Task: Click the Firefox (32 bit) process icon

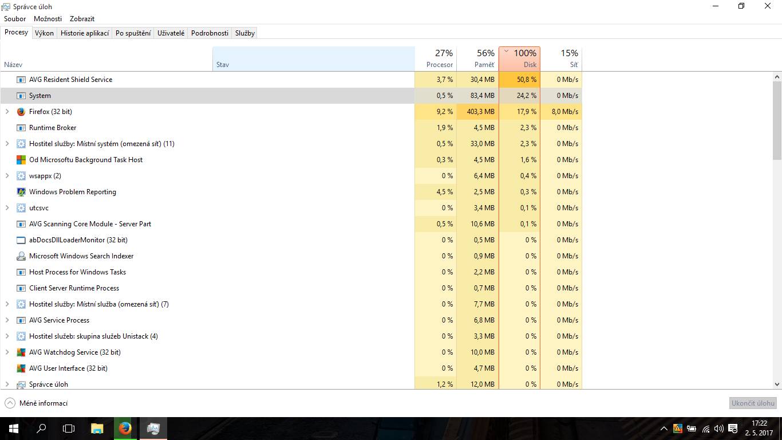Action: coord(21,112)
